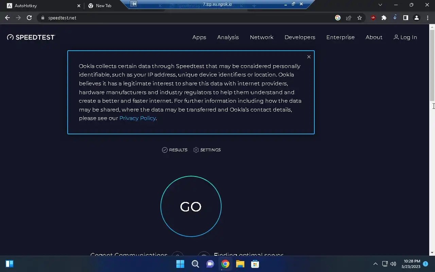The width and height of the screenshot is (435, 272).
Task: Start the speed test with GO
Action: point(191,206)
